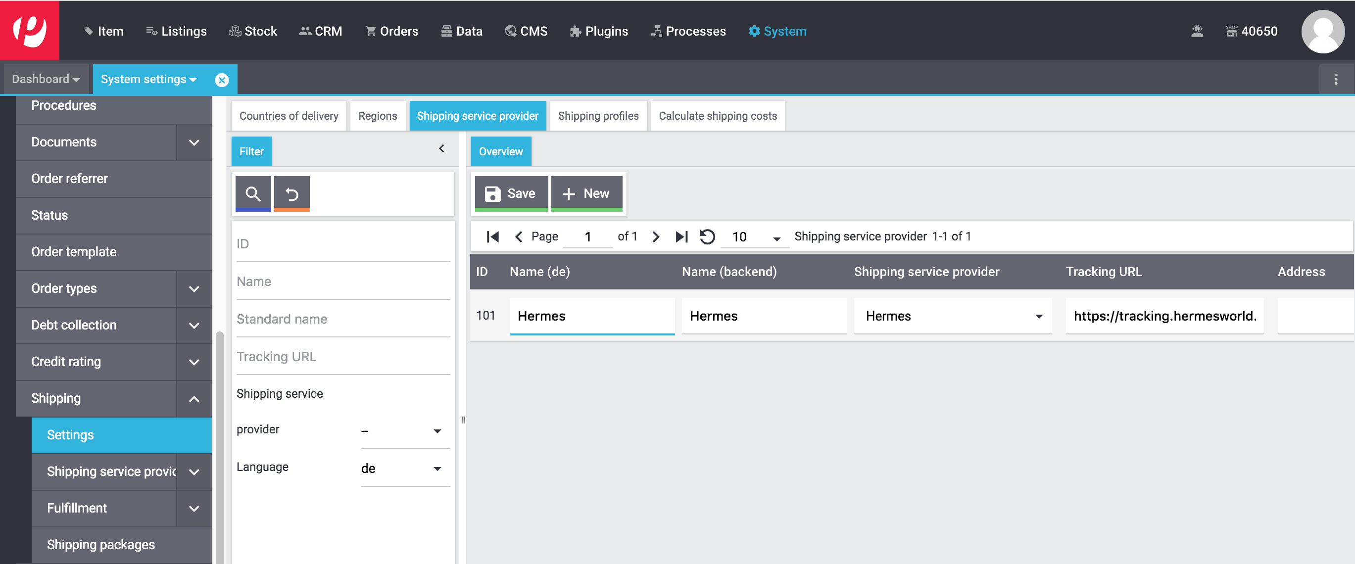
Task: Switch to the Regions tab
Action: click(378, 116)
